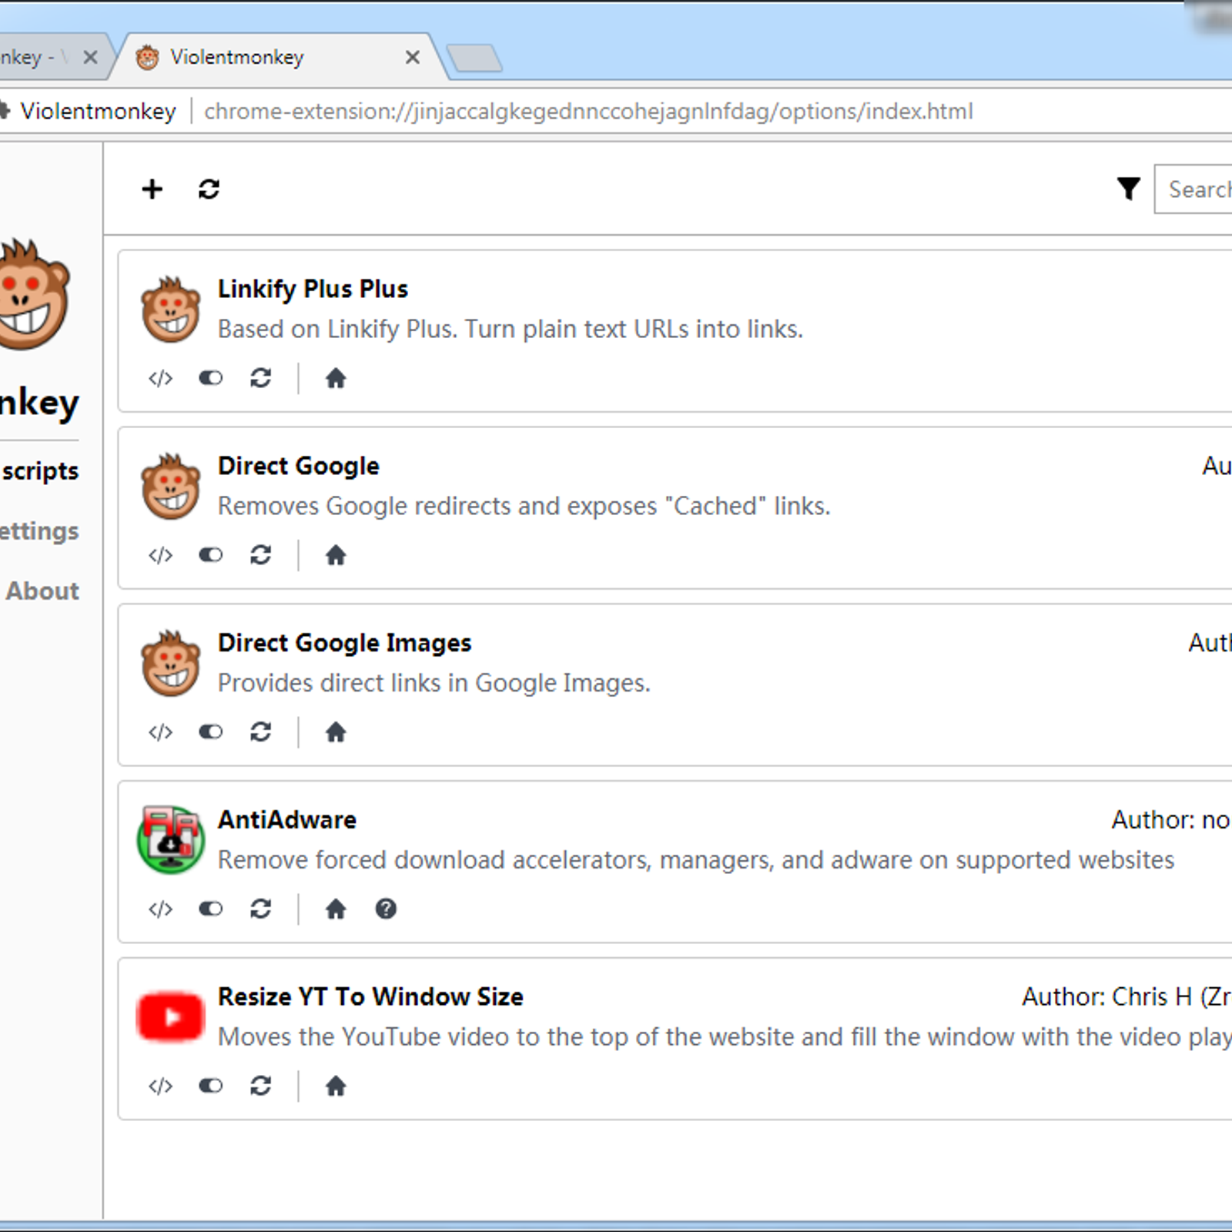Toggle the Direct Google Images script
The height and width of the screenshot is (1232, 1232).
pos(210,731)
